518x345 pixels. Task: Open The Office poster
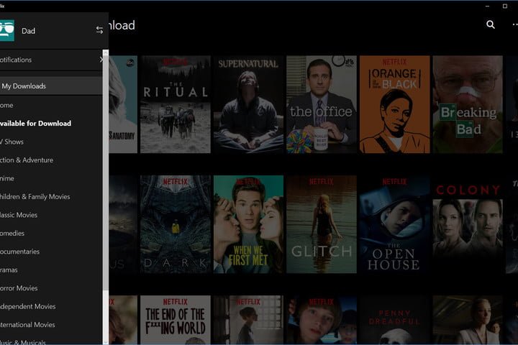[x=322, y=104]
